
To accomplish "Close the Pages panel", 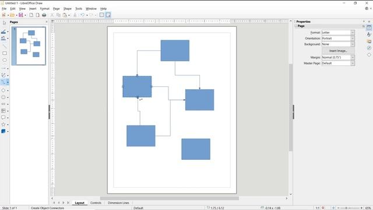I will point(47,22).
